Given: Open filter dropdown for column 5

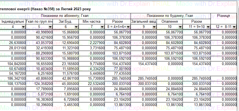Looking at the screenshot, I should pyautogui.click(x=50, y=27).
